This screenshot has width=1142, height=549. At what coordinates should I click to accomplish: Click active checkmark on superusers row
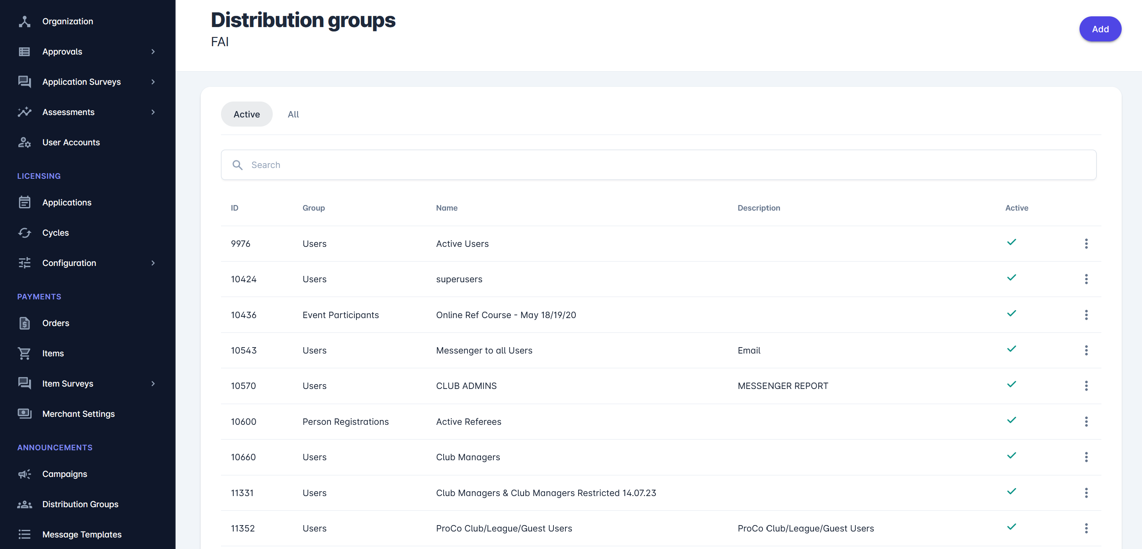coord(1011,278)
